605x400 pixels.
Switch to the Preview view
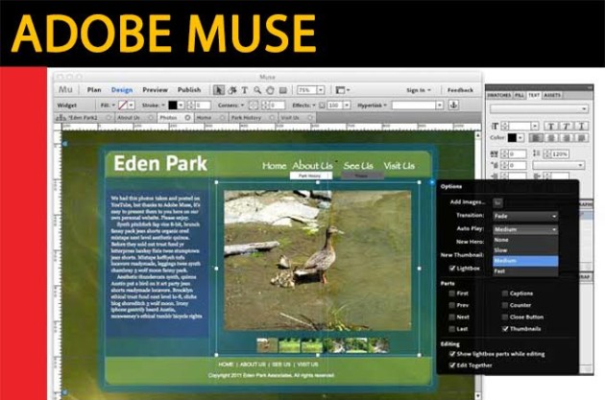click(x=156, y=90)
